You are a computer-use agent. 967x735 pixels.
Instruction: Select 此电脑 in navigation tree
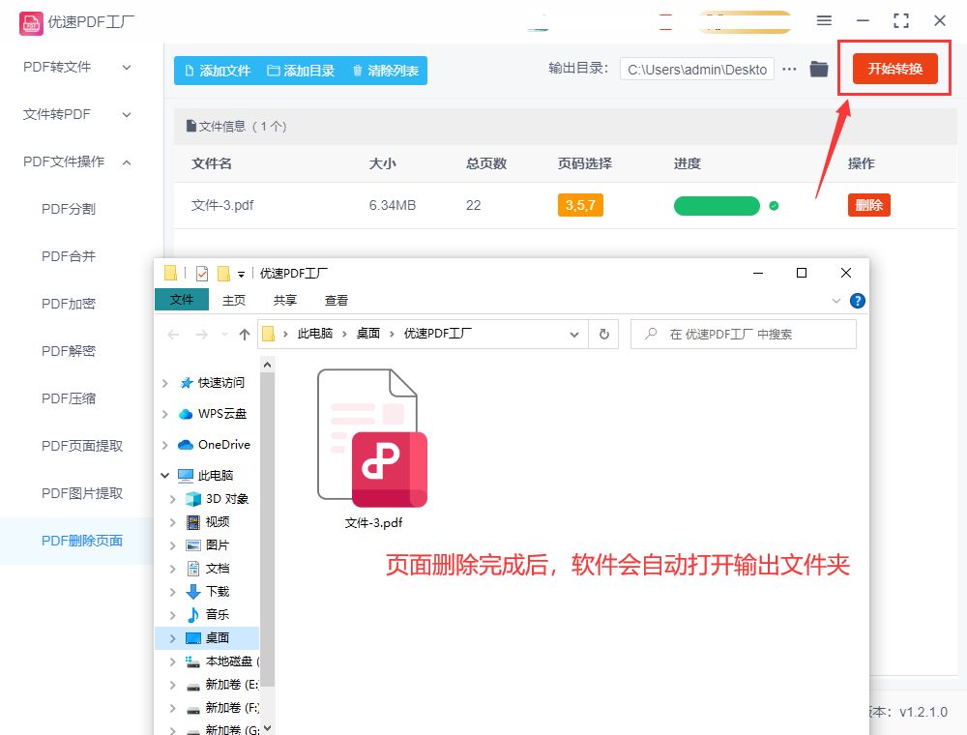coord(216,476)
